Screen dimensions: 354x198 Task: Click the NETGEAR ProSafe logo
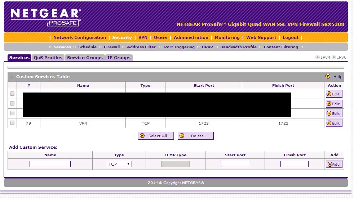[x=46, y=17]
